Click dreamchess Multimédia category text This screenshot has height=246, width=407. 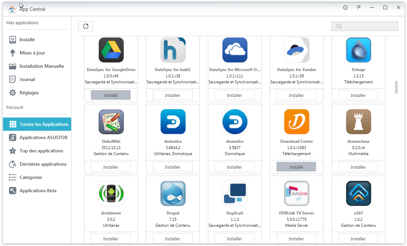358,154
